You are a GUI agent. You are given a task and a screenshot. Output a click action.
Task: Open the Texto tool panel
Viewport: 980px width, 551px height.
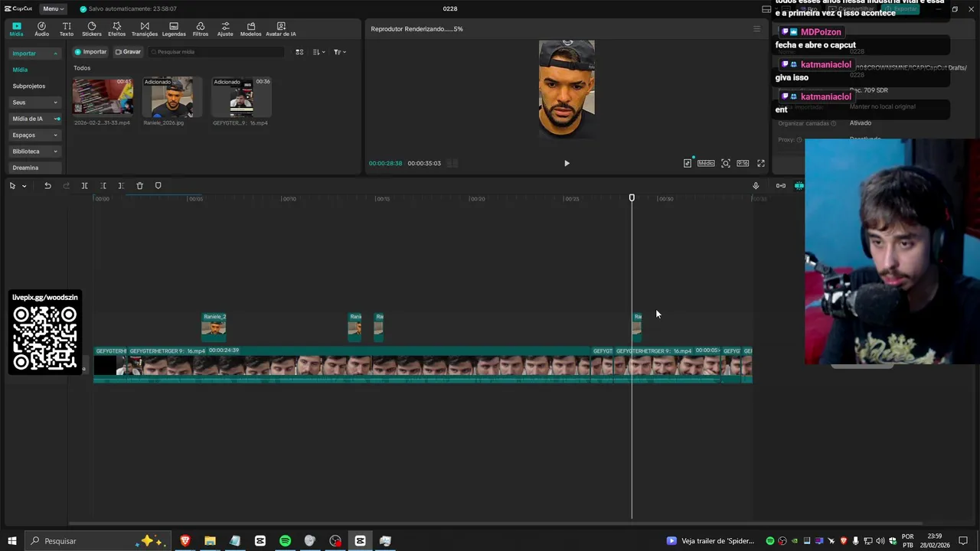67,29
